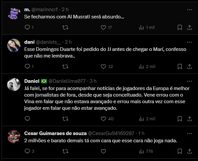The image size is (198, 161).
Task: View analytics for Daniel's tweet
Action: [141, 119]
